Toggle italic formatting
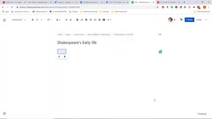This screenshot has height=119, width=212. (x=37, y=20)
